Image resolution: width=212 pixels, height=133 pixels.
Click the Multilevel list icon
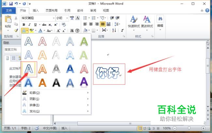tap(102, 18)
